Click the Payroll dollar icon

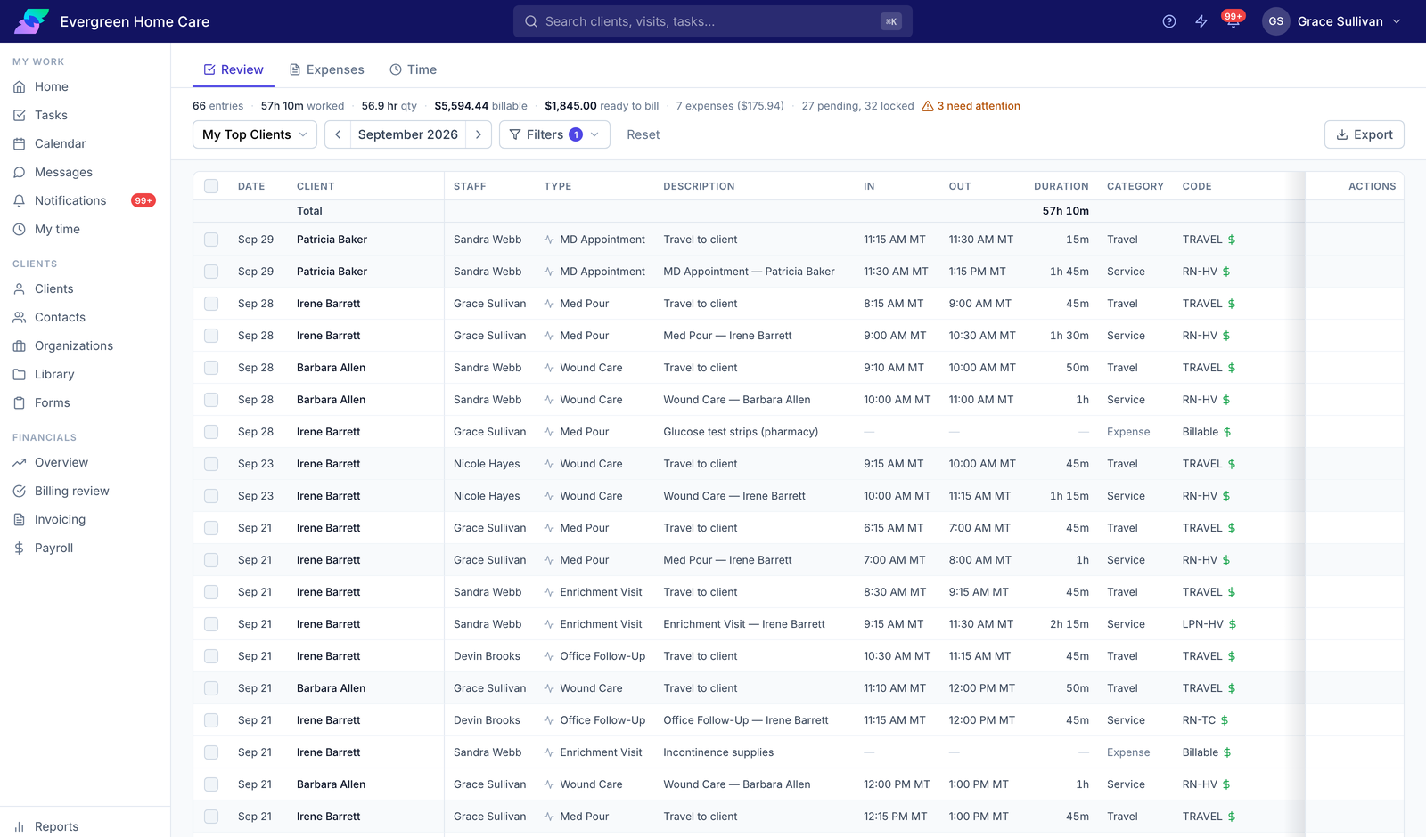point(20,548)
